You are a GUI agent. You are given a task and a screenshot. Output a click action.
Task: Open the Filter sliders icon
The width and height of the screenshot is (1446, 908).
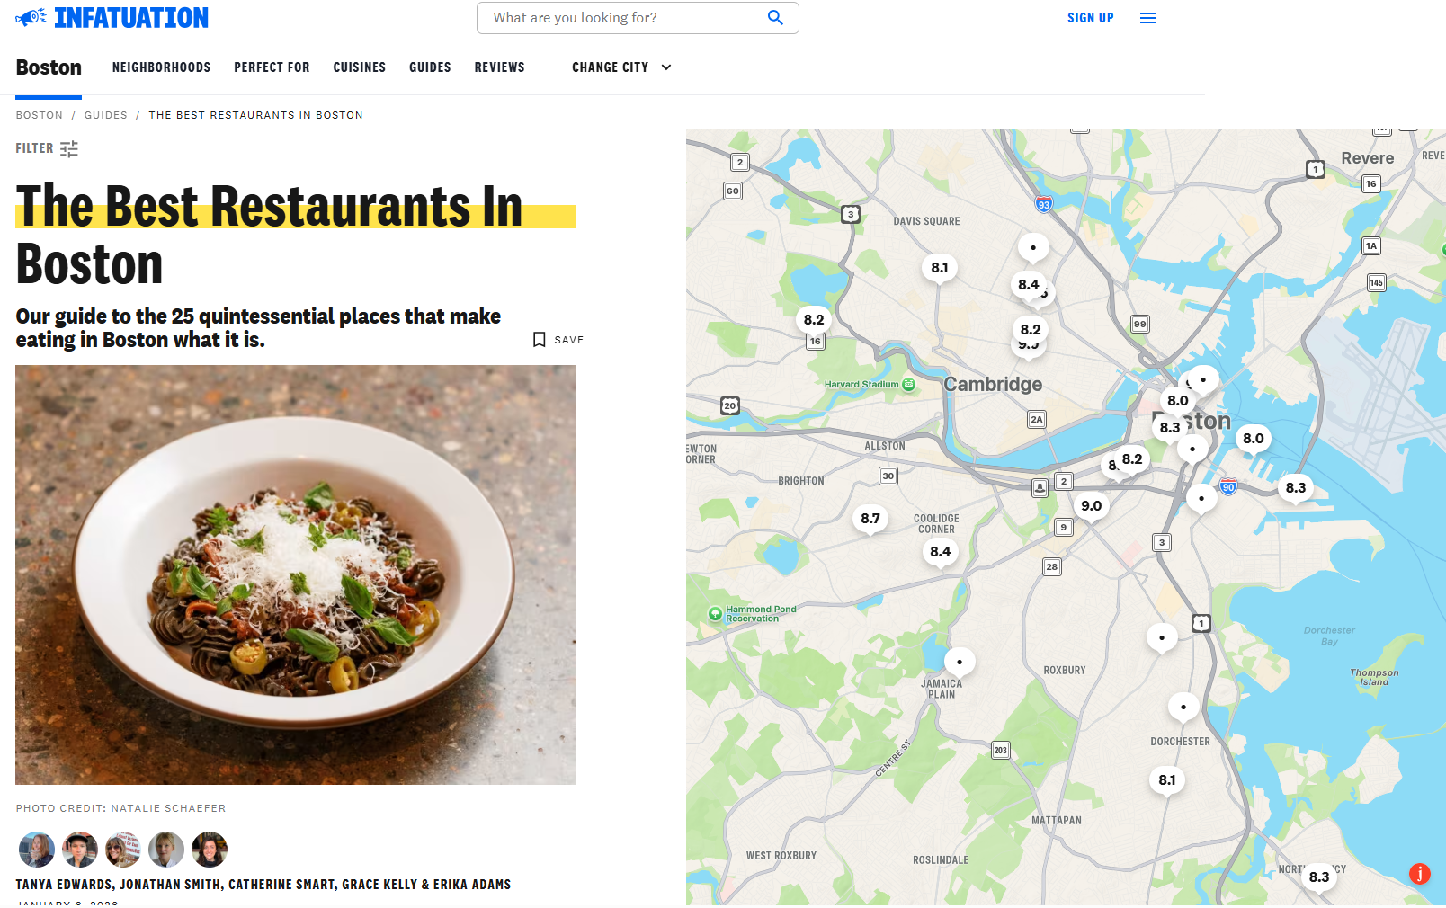pyautogui.click(x=69, y=148)
